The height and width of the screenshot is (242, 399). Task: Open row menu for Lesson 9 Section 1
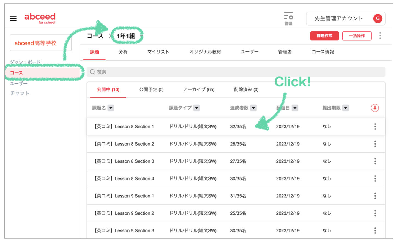[x=375, y=196]
